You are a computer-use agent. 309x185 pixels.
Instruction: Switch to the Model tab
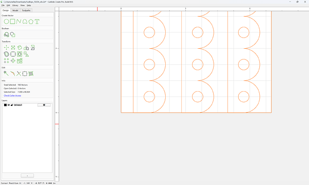[15, 10]
